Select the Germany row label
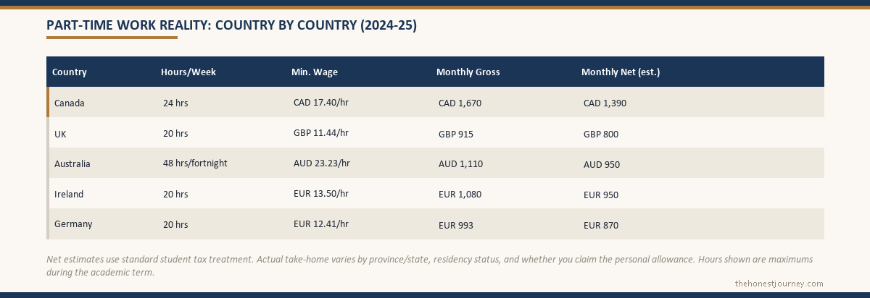 (x=73, y=224)
